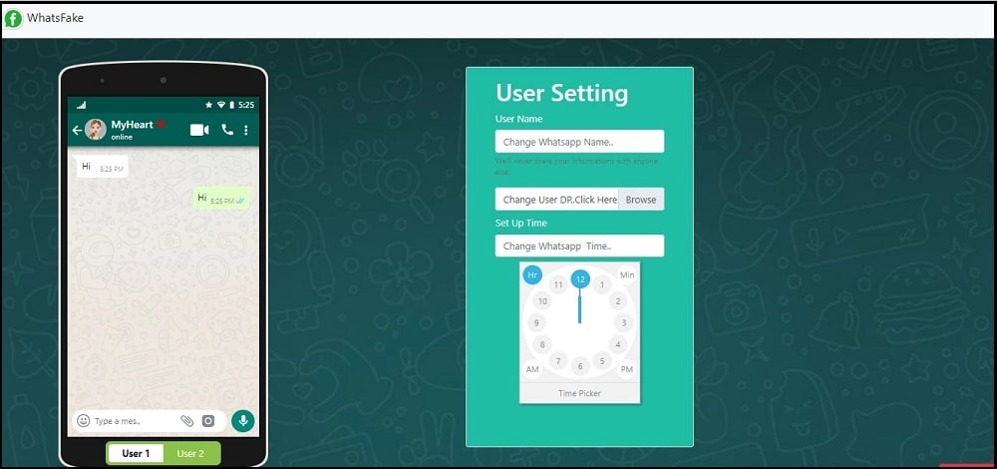Click the online status text

[122, 137]
